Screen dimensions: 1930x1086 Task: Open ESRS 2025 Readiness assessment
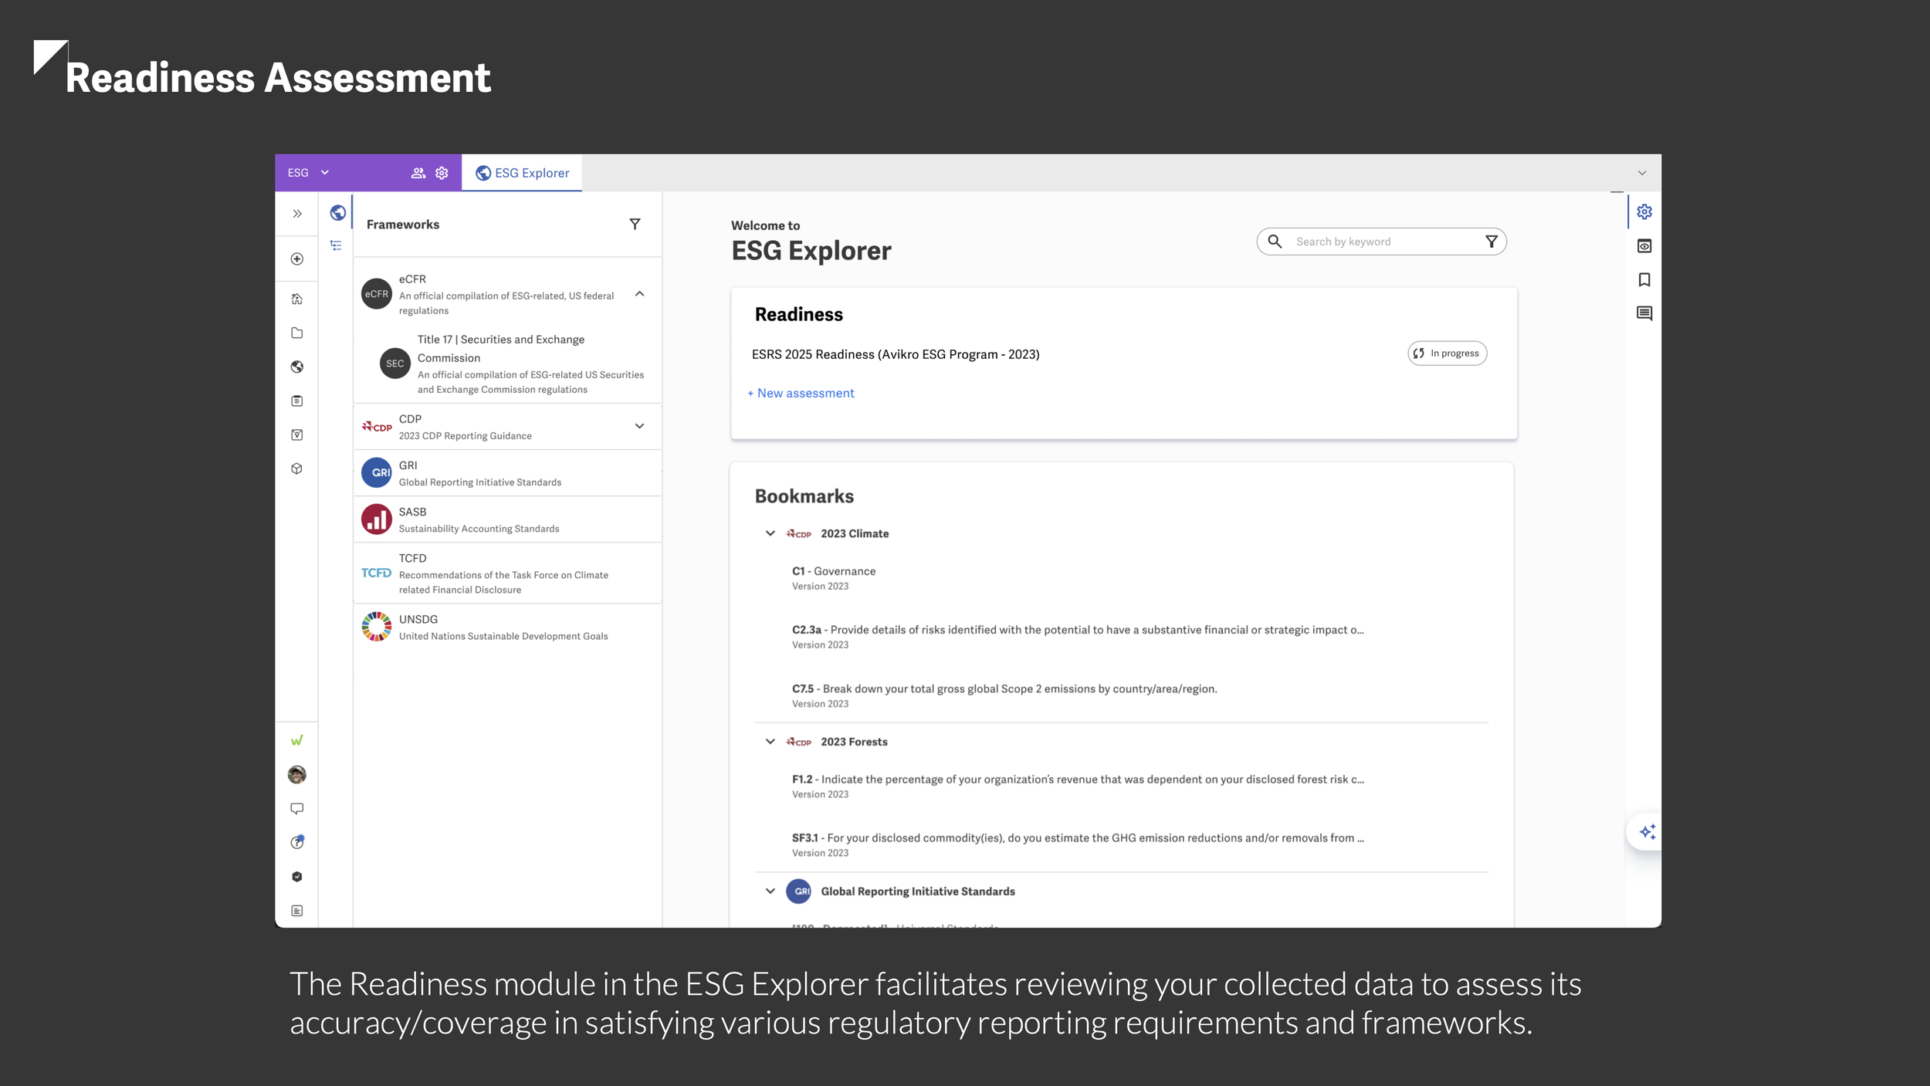(896, 354)
